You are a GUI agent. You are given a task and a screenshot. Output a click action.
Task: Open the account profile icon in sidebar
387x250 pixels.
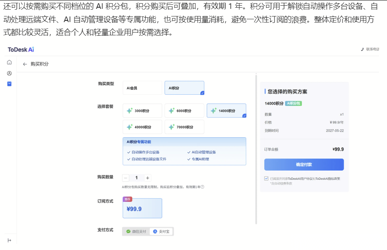(x=9, y=73)
